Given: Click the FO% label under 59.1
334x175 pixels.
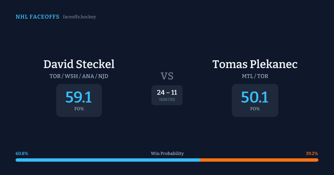Looking at the screenshot, I should 79,109.
